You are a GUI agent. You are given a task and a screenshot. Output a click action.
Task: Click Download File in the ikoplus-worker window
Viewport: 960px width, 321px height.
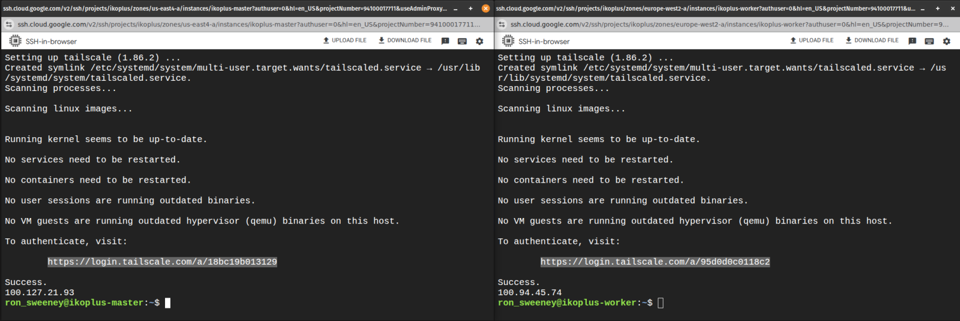(872, 41)
